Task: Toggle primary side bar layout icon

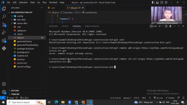Action: pos(153,2)
